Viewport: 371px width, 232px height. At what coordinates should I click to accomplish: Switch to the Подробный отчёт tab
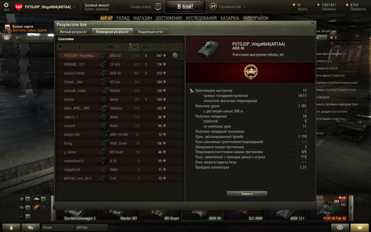coord(151,32)
